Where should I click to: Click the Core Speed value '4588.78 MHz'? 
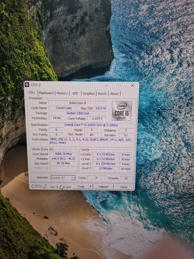(x=63, y=154)
